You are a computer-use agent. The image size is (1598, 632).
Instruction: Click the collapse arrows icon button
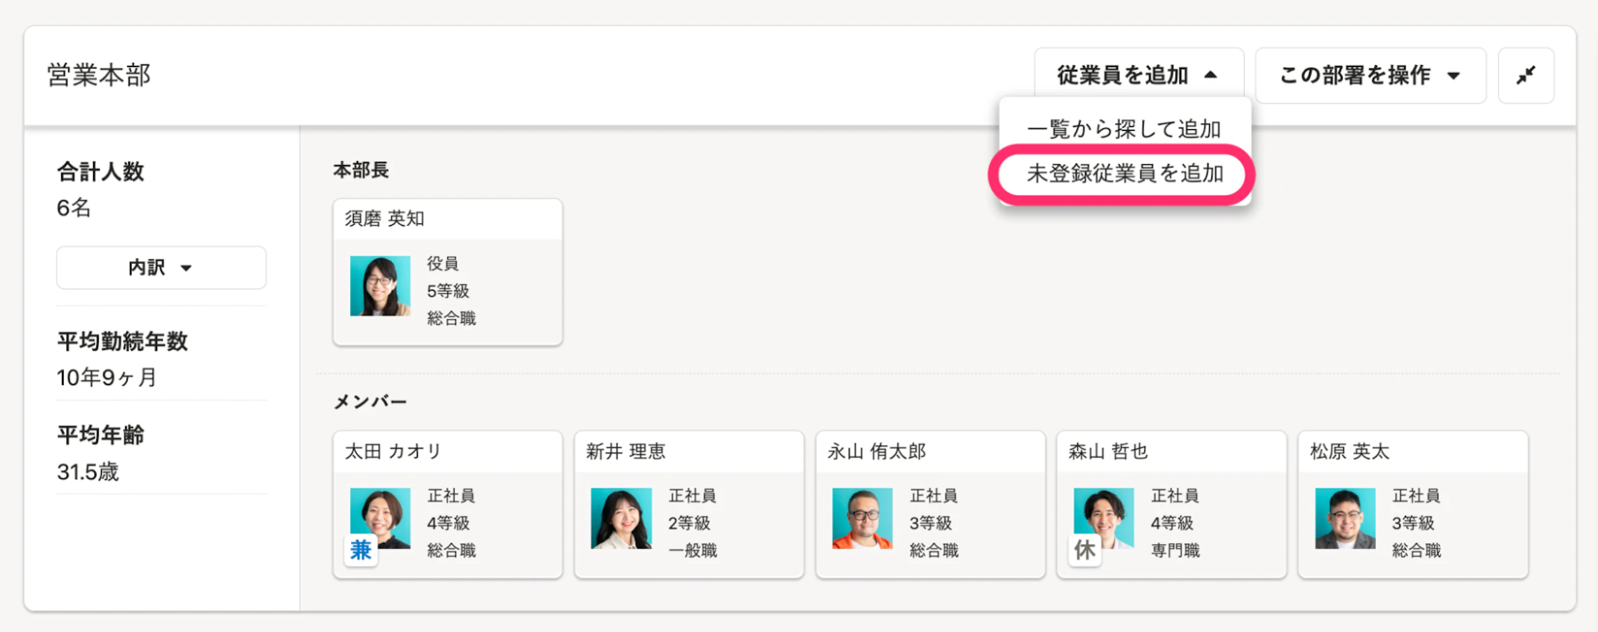pyautogui.click(x=1526, y=75)
